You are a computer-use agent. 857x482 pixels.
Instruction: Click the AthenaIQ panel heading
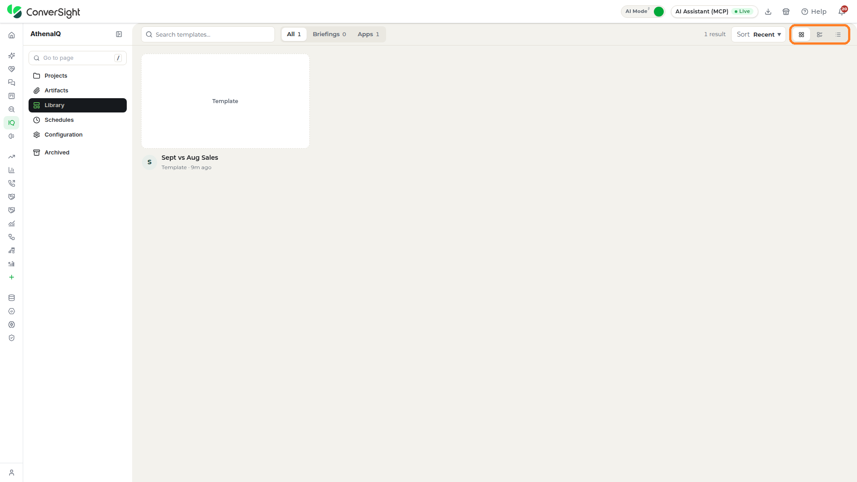click(46, 34)
